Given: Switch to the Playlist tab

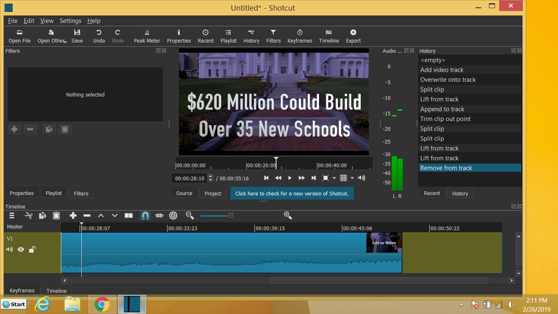Looking at the screenshot, I should tap(54, 193).
